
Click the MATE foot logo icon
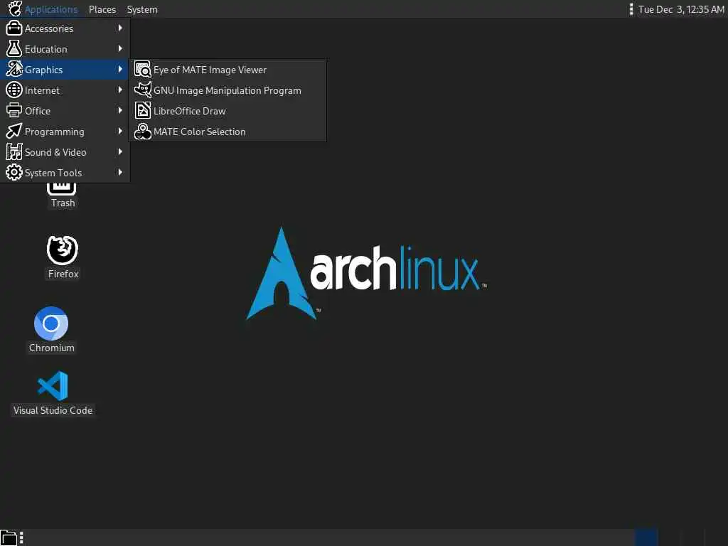[x=14, y=9]
